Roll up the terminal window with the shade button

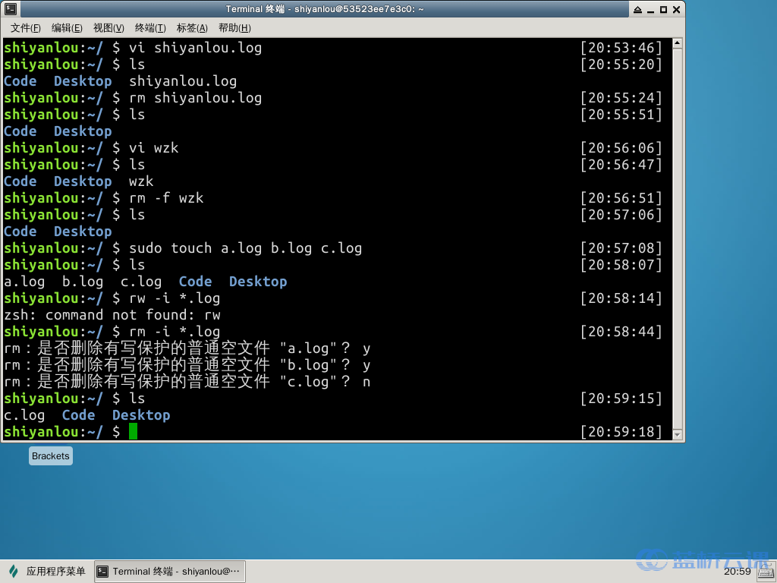coord(637,9)
